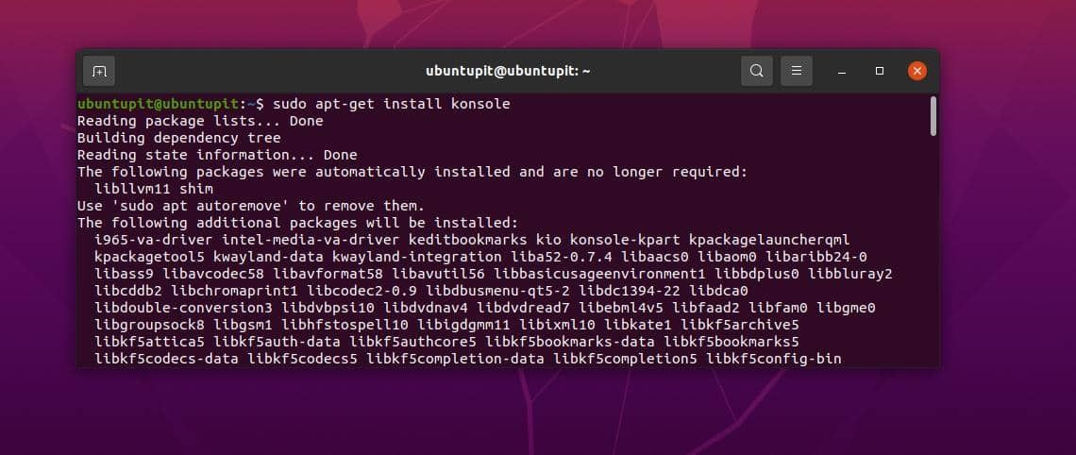
Task: Click the 'kpackagelauncherqml' package name
Action: 769,240
